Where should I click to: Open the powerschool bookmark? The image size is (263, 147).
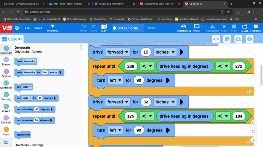point(51,19)
